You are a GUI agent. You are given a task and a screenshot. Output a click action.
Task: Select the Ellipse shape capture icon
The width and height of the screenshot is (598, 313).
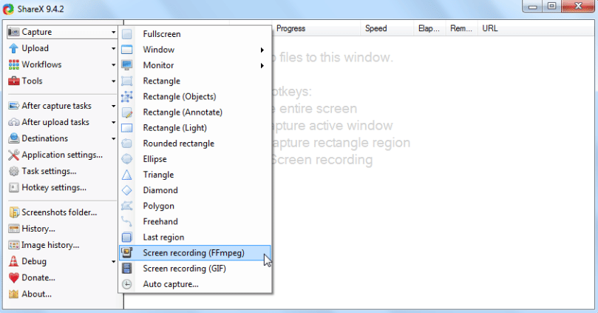(127, 159)
